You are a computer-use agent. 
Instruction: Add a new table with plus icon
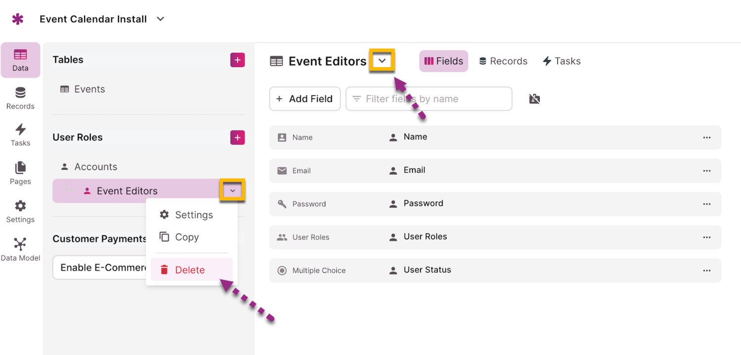coord(238,60)
